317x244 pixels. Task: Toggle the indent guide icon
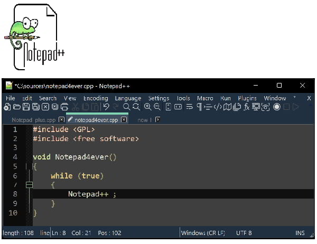click(208, 107)
